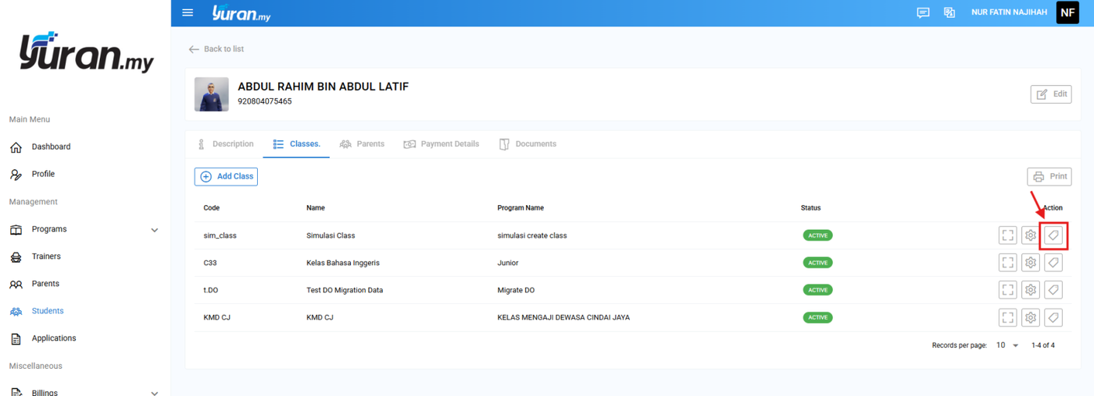
Task: Open the Payment Details tab
Action: click(x=441, y=144)
